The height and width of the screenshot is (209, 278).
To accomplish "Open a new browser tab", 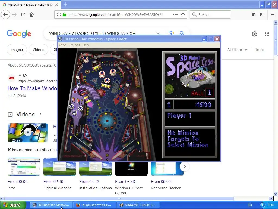I will pos(65,4).
